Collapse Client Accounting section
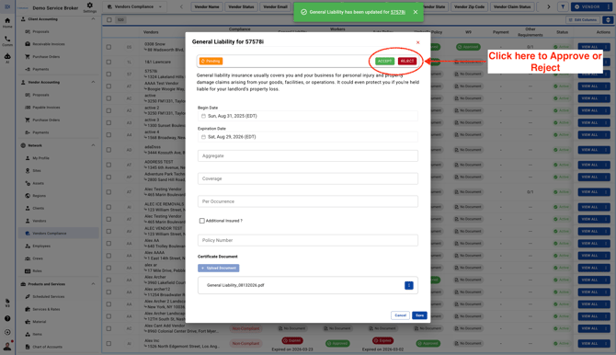The image size is (616, 355). pos(93,19)
